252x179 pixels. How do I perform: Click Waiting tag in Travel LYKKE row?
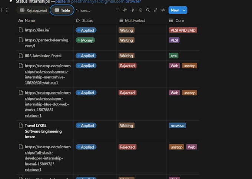pyautogui.click(x=126, y=126)
